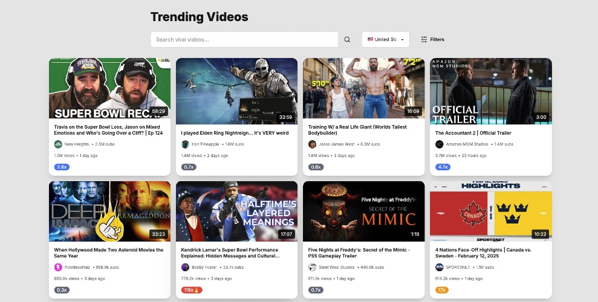Click the Jesse James West channel name
The image size is (598, 302).
336,144
